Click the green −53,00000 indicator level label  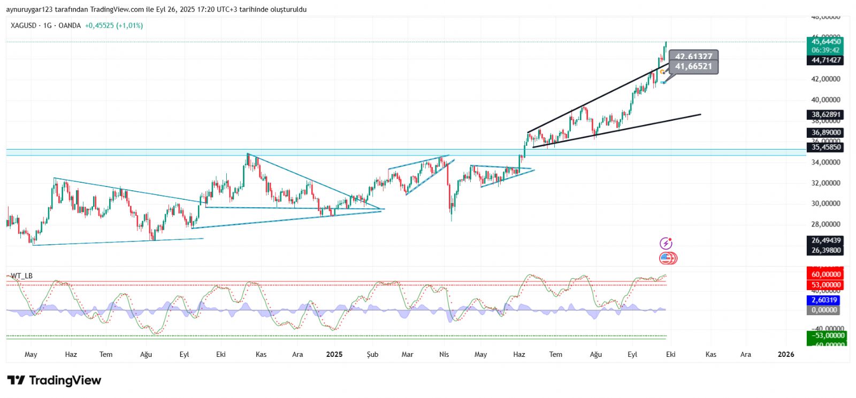coord(827,335)
